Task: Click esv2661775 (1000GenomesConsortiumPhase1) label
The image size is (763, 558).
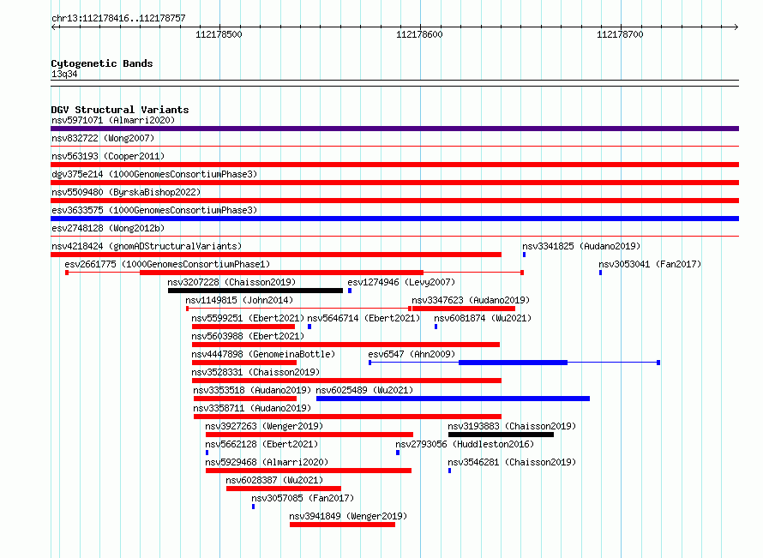Action: pyautogui.click(x=167, y=264)
